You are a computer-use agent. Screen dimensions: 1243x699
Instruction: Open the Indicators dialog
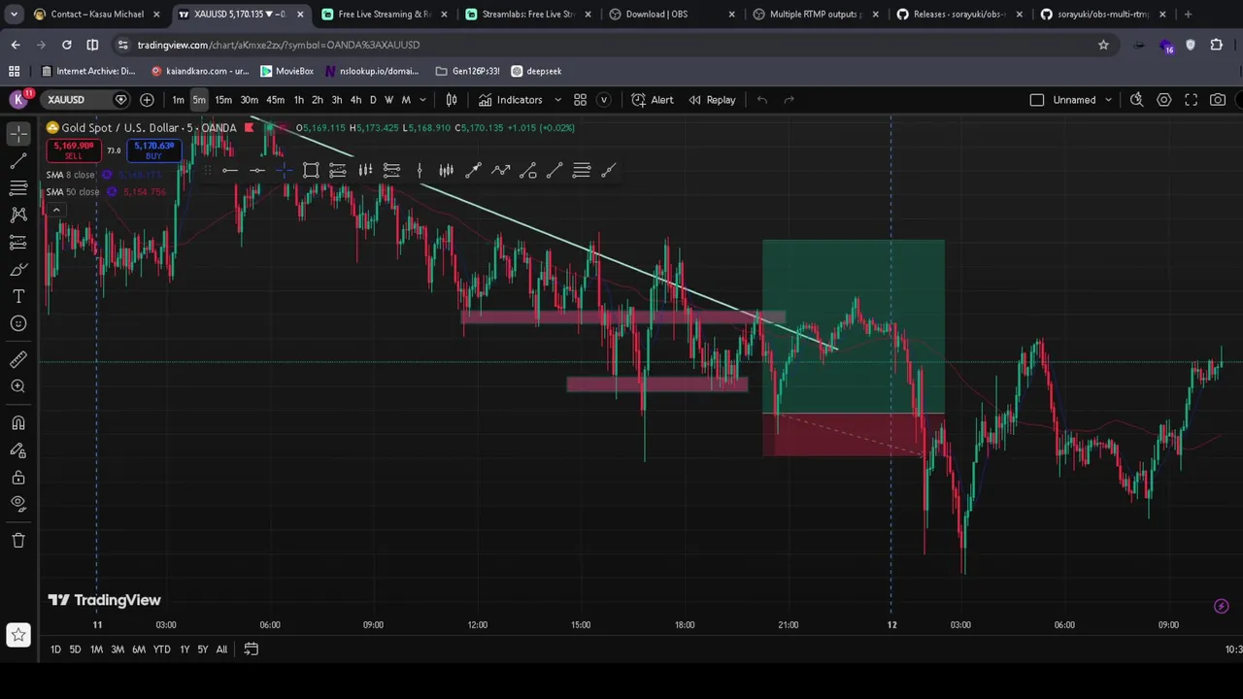[511, 100]
